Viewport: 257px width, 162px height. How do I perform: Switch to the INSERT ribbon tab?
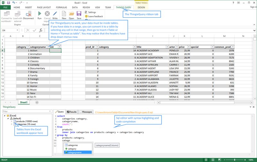point(29,7)
